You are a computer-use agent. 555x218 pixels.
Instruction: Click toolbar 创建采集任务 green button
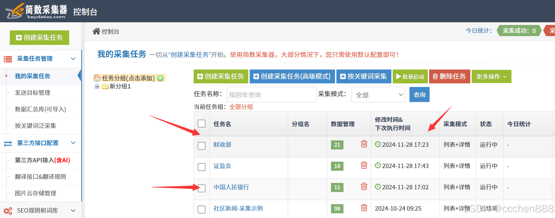(x=221, y=76)
